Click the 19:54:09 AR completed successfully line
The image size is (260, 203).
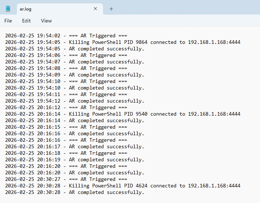pos(74,75)
